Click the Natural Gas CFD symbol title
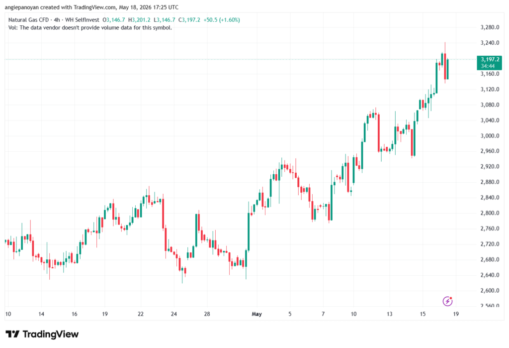This screenshot has height=348, width=509. 28,20
